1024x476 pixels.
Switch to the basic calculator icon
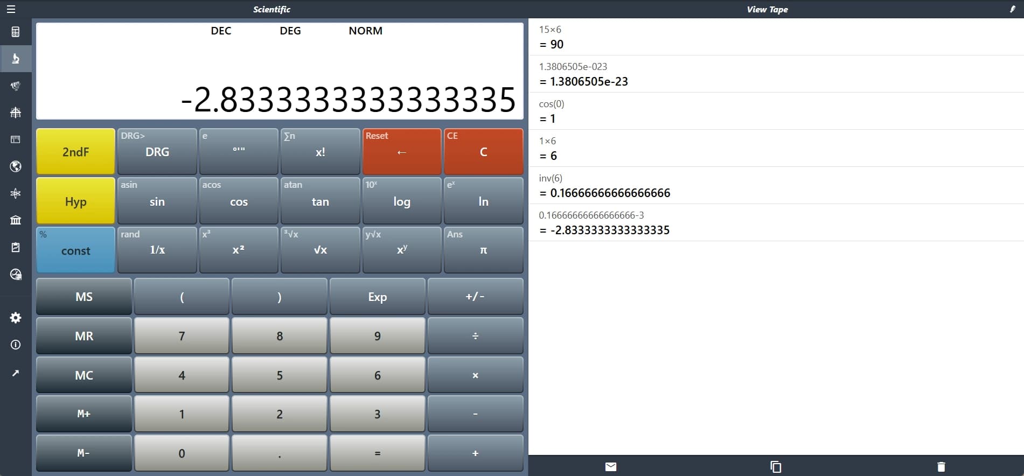[x=16, y=32]
